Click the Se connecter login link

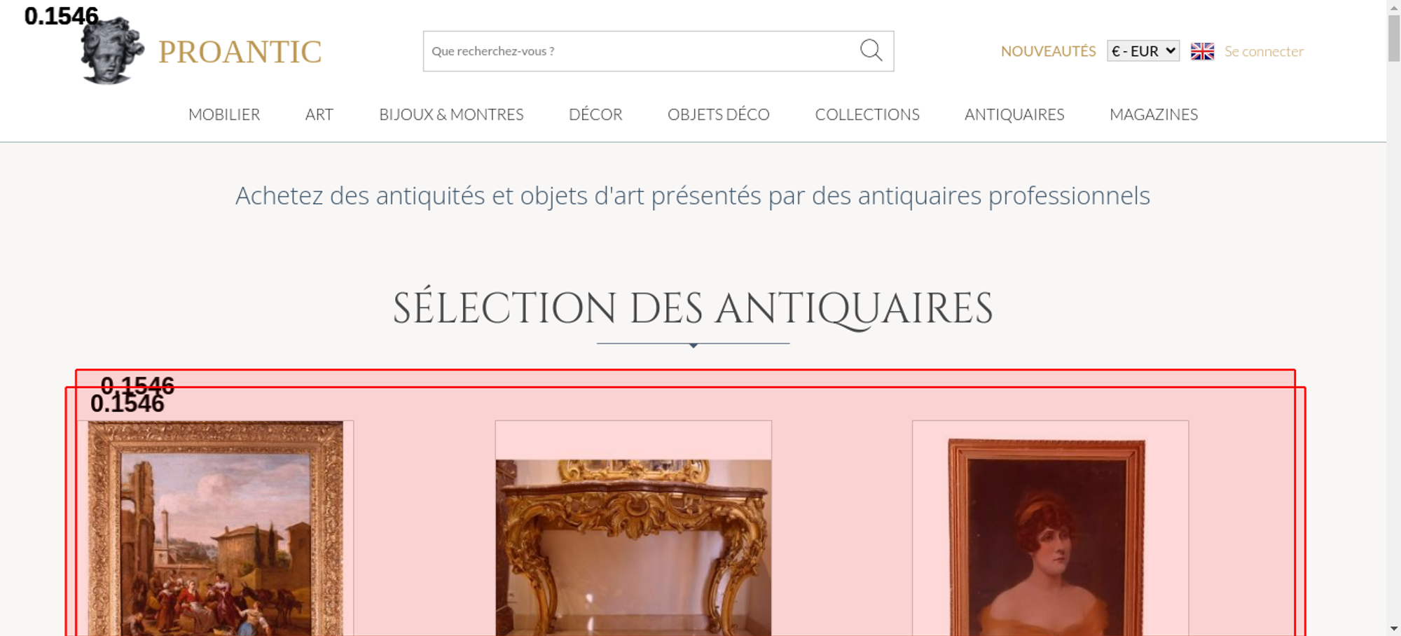[x=1264, y=51]
